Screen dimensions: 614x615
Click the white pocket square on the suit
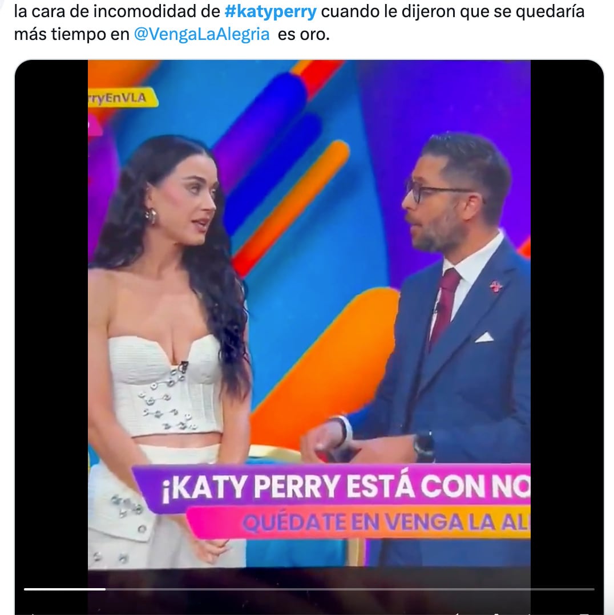pyautogui.click(x=484, y=337)
